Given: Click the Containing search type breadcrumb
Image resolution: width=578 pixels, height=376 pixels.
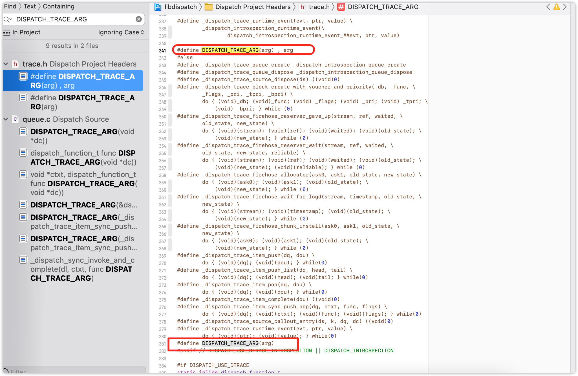Looking at the screenshot, I should tap(59, 6).
